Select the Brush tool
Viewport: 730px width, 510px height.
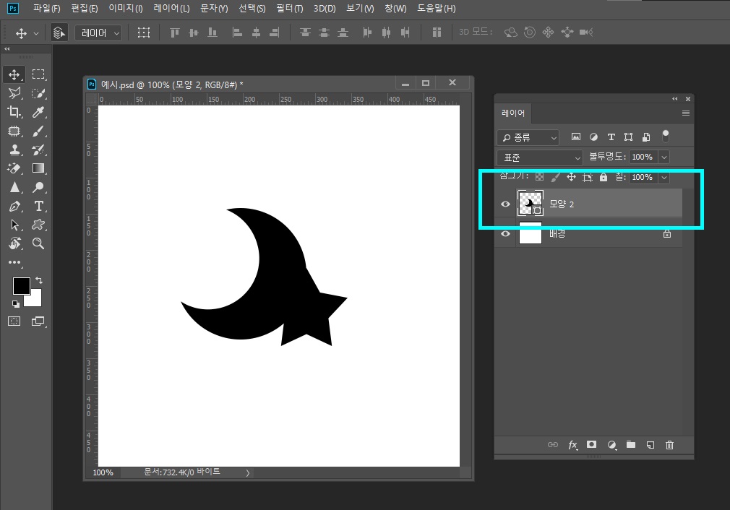pos(38,131)
